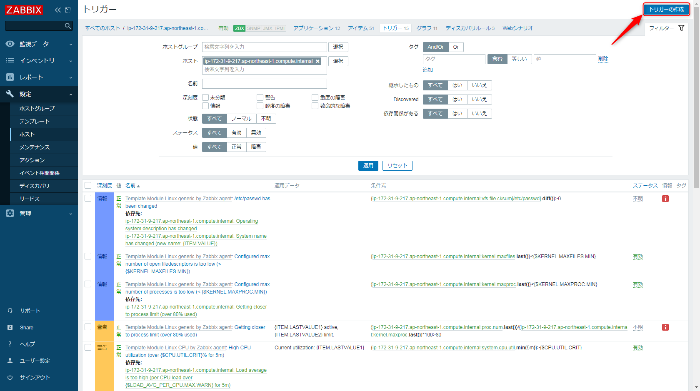This screenshot has height=391, width=700.
Task: Click トリガーの作成 button
Action: click(666, 9)
